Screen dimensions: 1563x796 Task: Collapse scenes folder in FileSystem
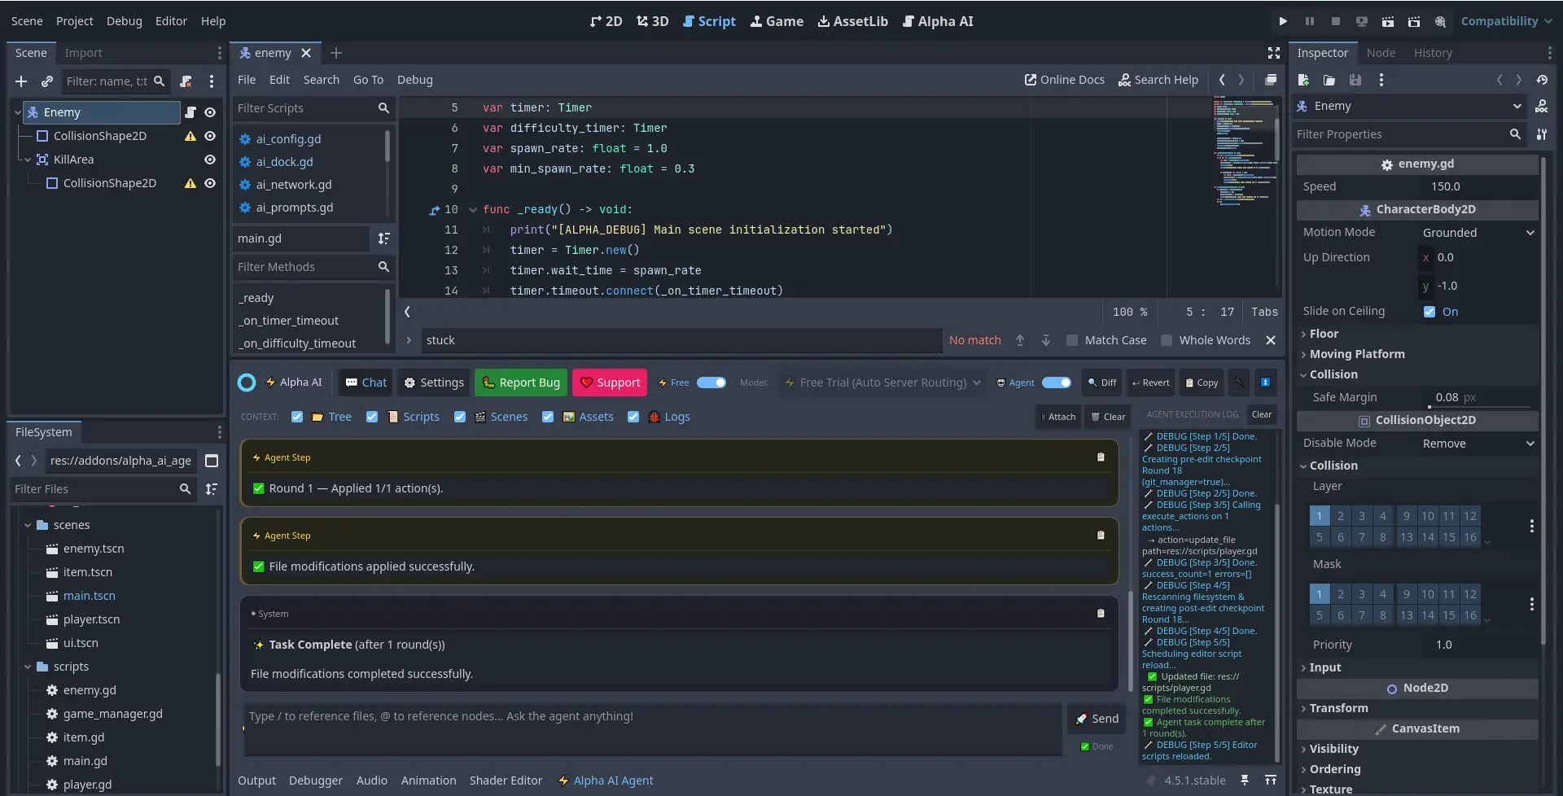[x=28, y=525]
